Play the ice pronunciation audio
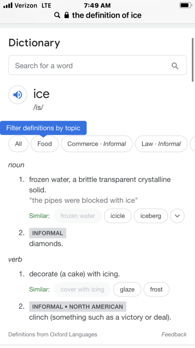This screenshot has width=195, height=348. [x=18, y=95]
